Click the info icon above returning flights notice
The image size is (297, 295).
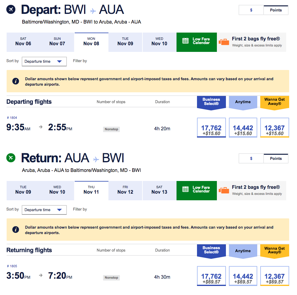point(16,230)
